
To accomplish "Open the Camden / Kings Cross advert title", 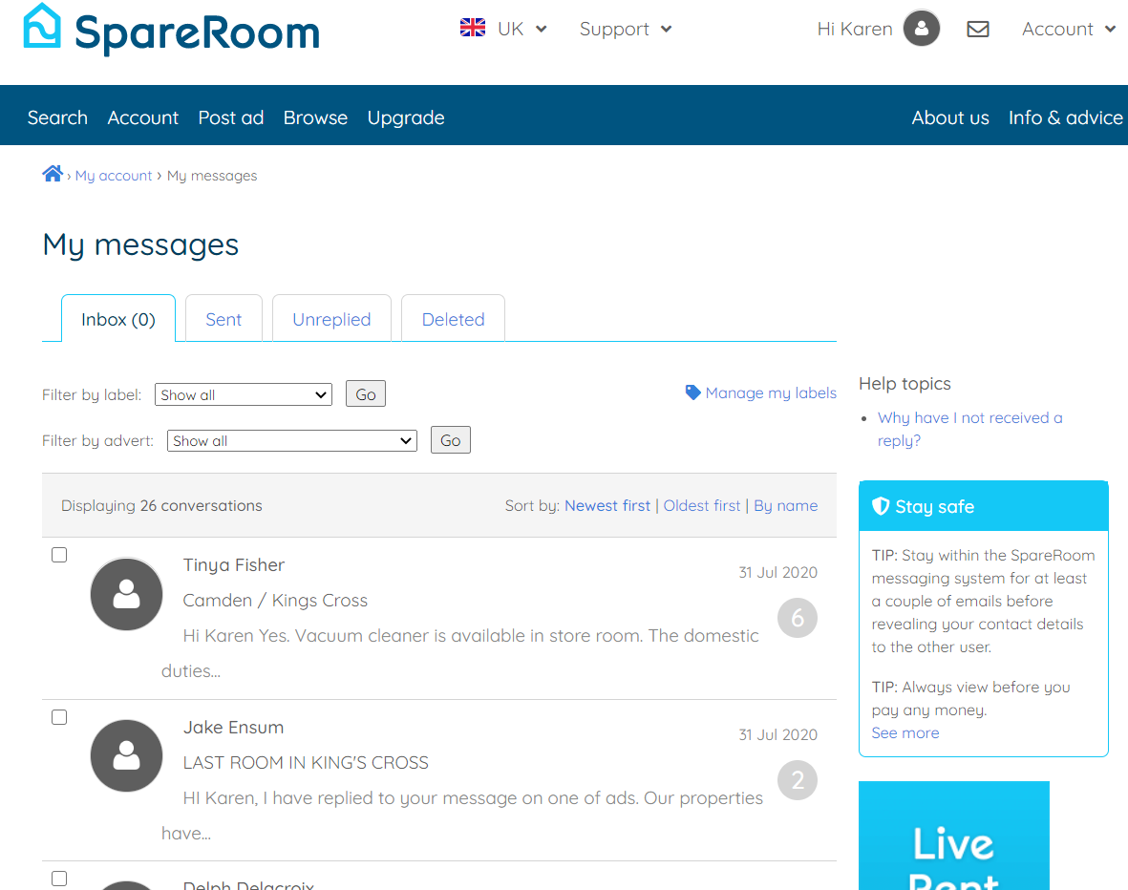I will coord(275,600).
